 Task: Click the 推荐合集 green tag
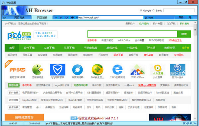click(14, 85)
